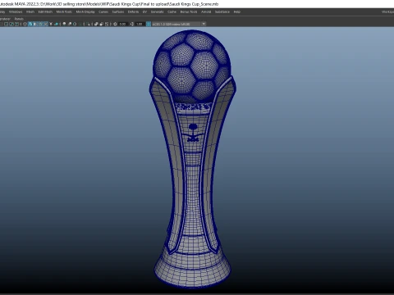Toggle the safe title viewport icon
The height and width of the screenshot is (295, 394).
pyautogui.click(x=17, y=24)
